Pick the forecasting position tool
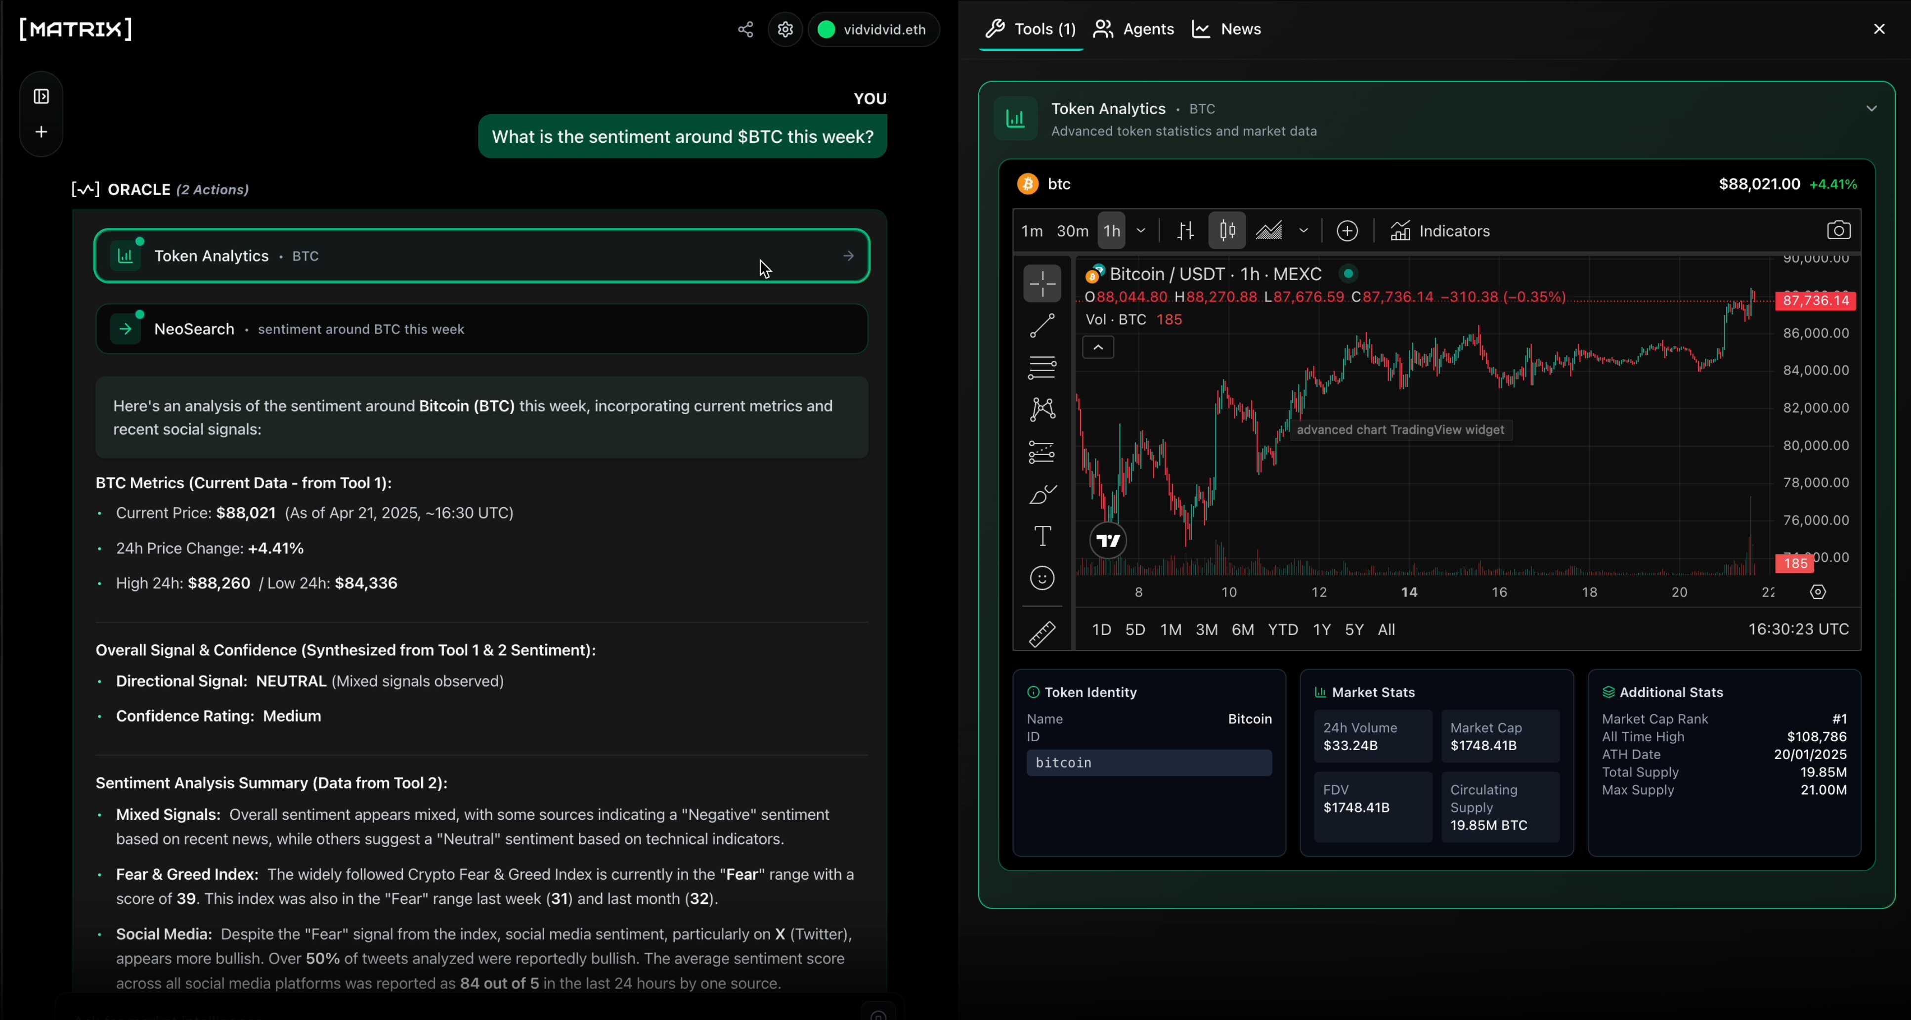Viewport: 1911px width, 1020px height. (x=1042, y=452)
